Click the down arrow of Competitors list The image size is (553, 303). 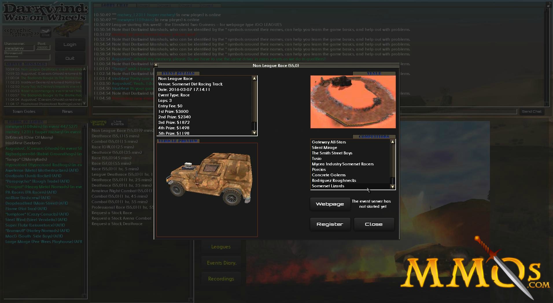(x=392, y=187)
